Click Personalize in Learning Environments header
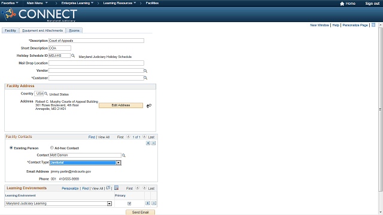The width and height of the screenshot is (383, 215). tap(70, 189)
